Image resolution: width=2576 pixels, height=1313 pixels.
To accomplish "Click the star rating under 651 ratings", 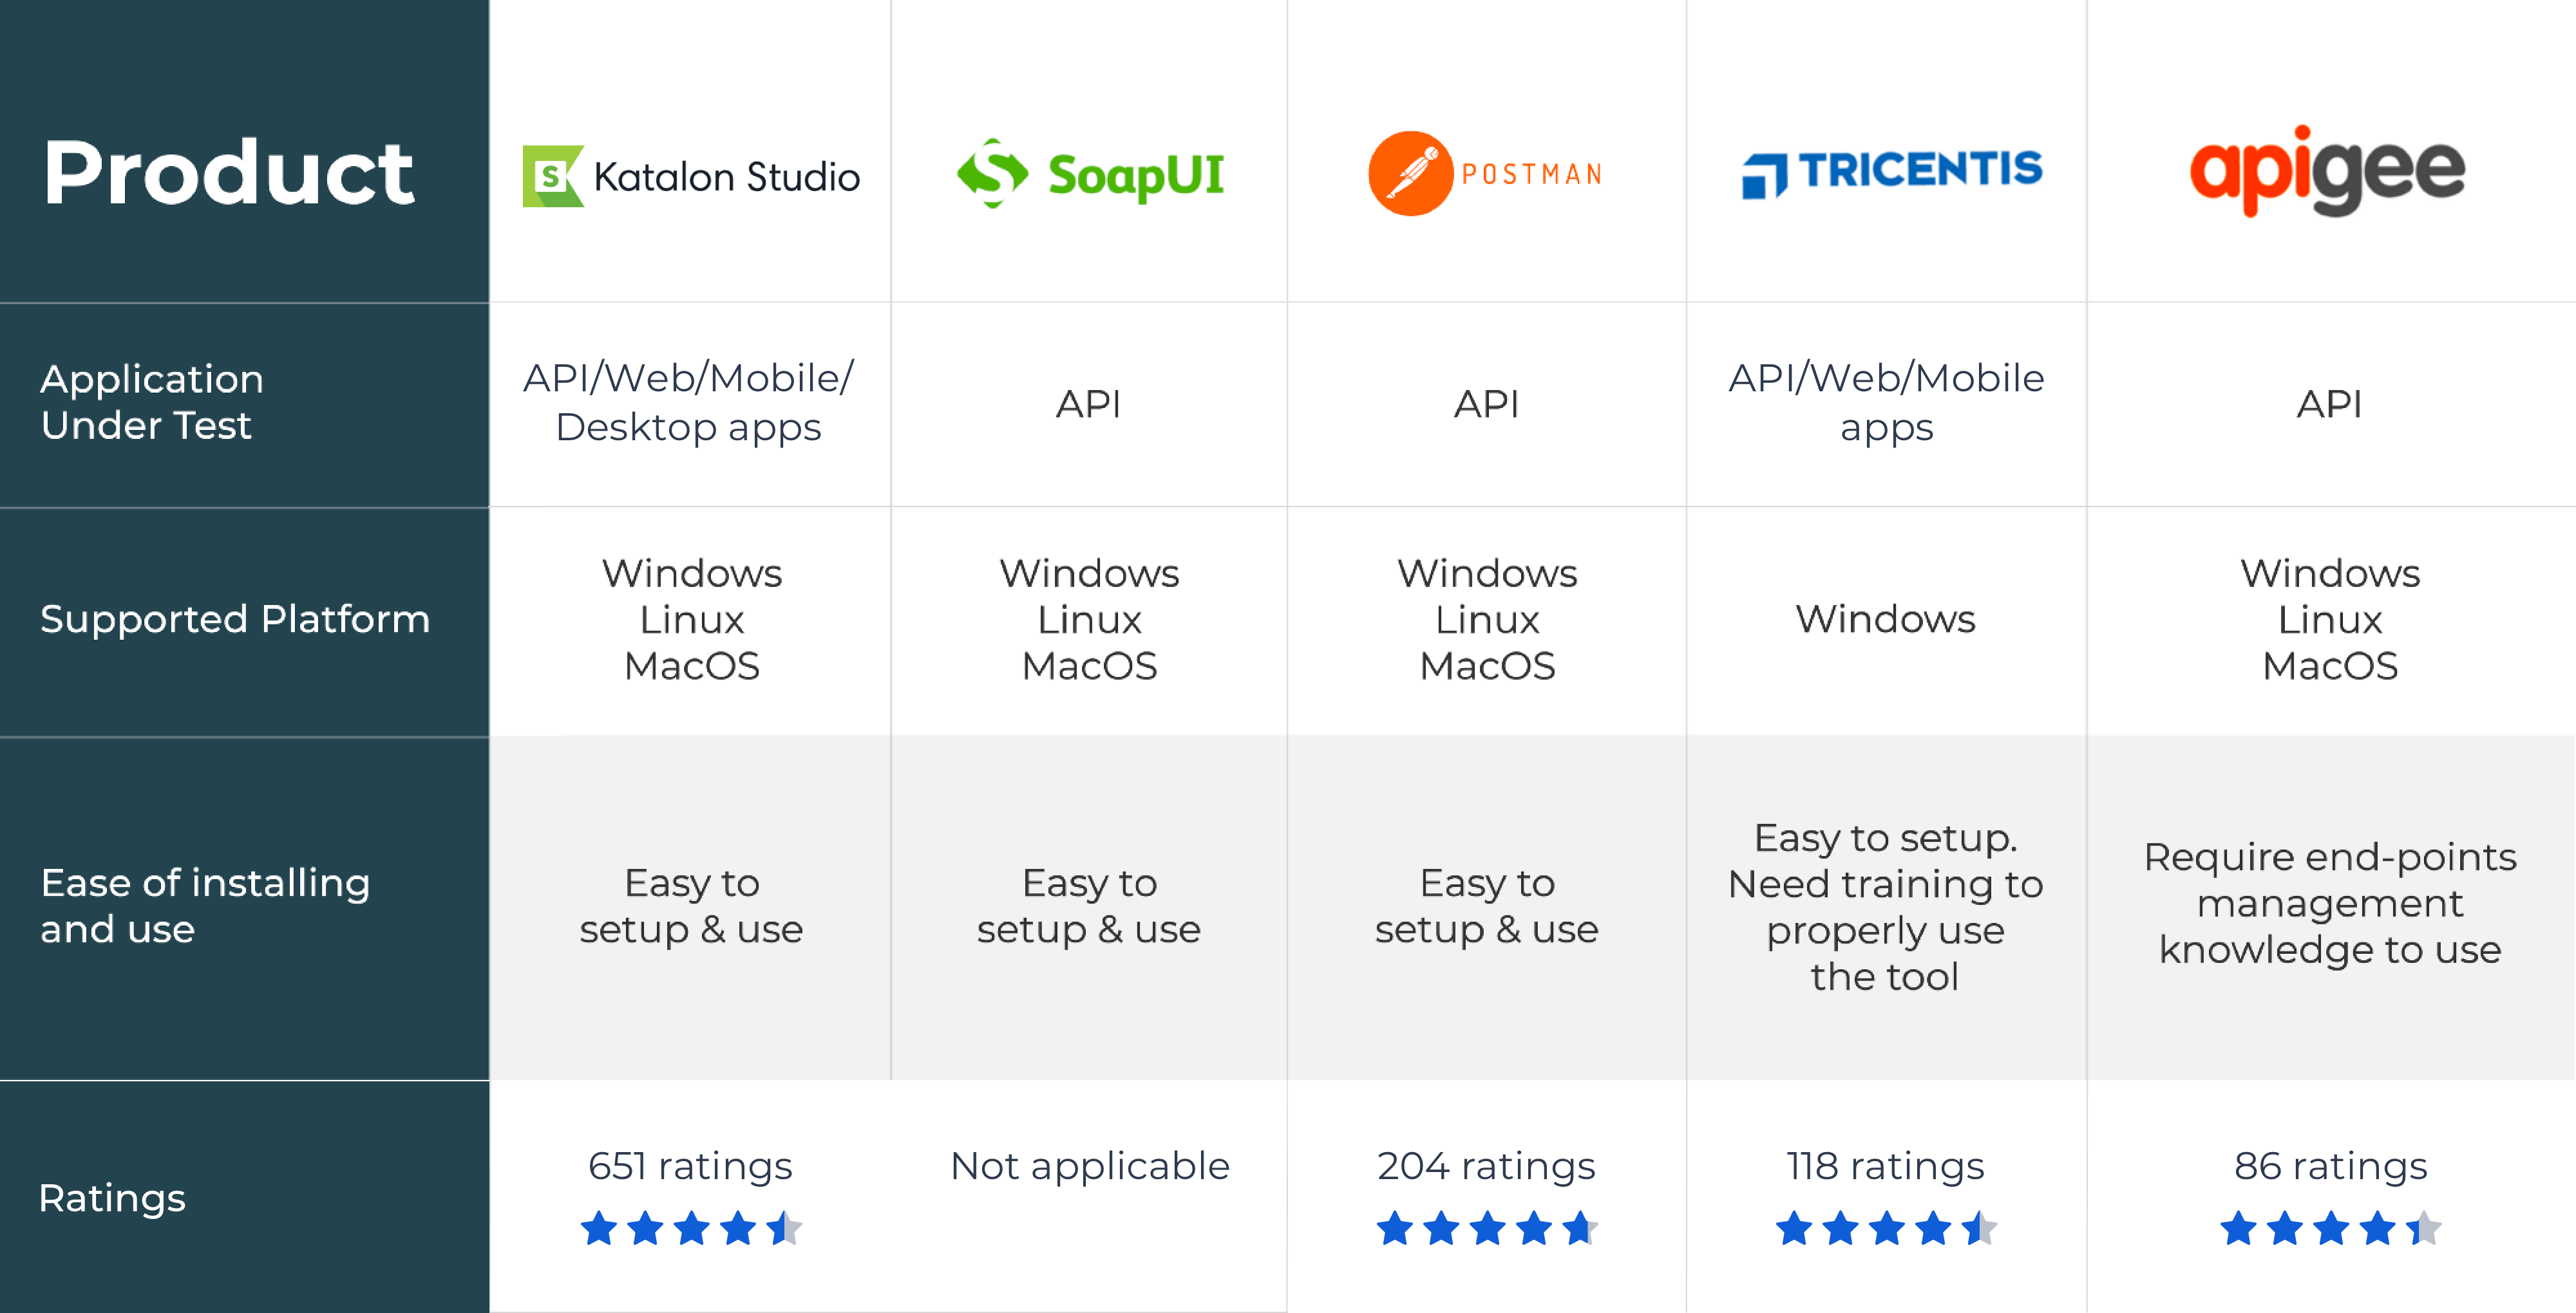I will 691,1228.
